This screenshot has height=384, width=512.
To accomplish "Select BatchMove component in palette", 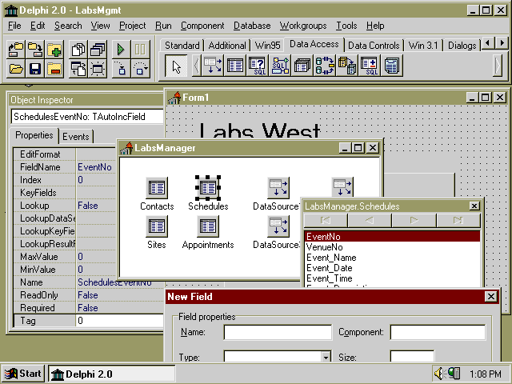I will coord(346,66).
